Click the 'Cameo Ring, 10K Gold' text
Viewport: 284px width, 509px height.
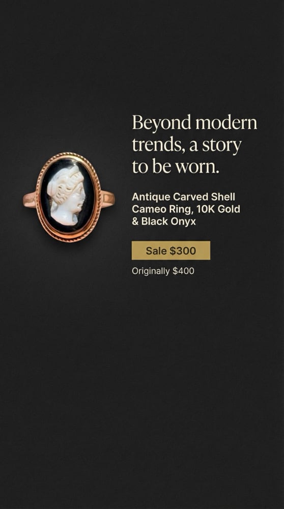pyautogui.click(x=186, y=209)
